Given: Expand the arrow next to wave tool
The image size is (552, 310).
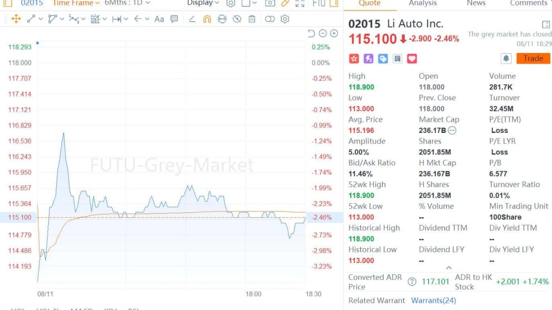Looking at the screenshot, I should pos(84,19).
